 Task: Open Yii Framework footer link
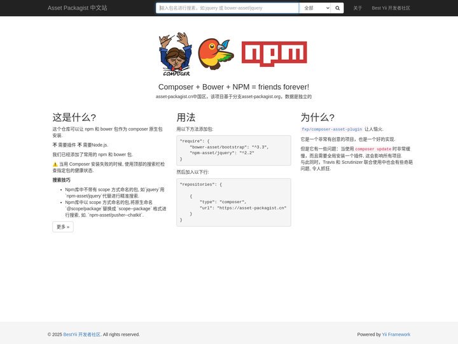pos(396,334)
